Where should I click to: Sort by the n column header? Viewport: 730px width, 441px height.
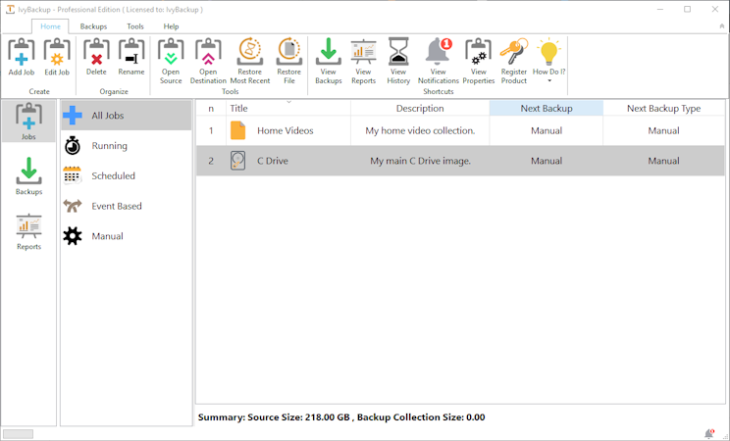(211, 109)
